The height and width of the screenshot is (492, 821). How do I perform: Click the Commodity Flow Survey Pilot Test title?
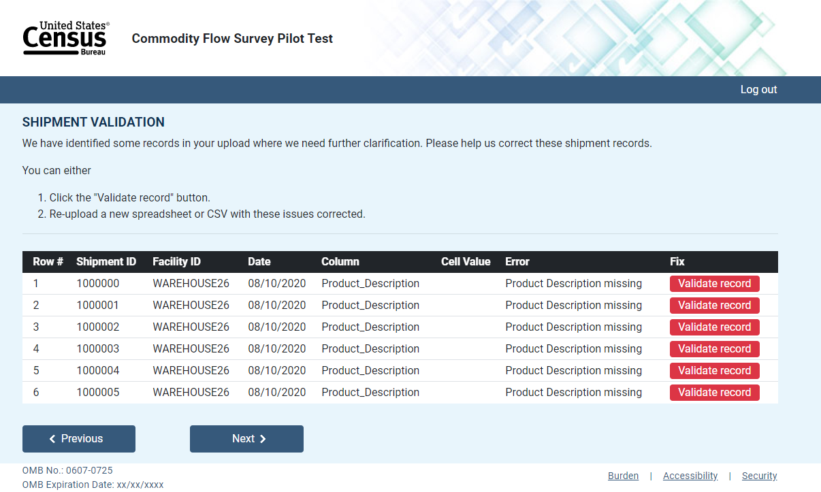click(x=232, y=39)
